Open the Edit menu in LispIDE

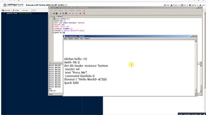click(56, 10)
